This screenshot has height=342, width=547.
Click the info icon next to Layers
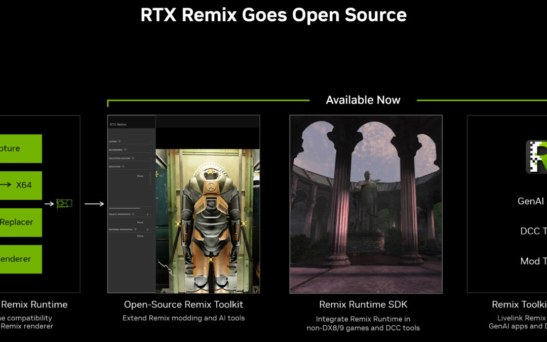pyautogui.click(x=120, y=141)
